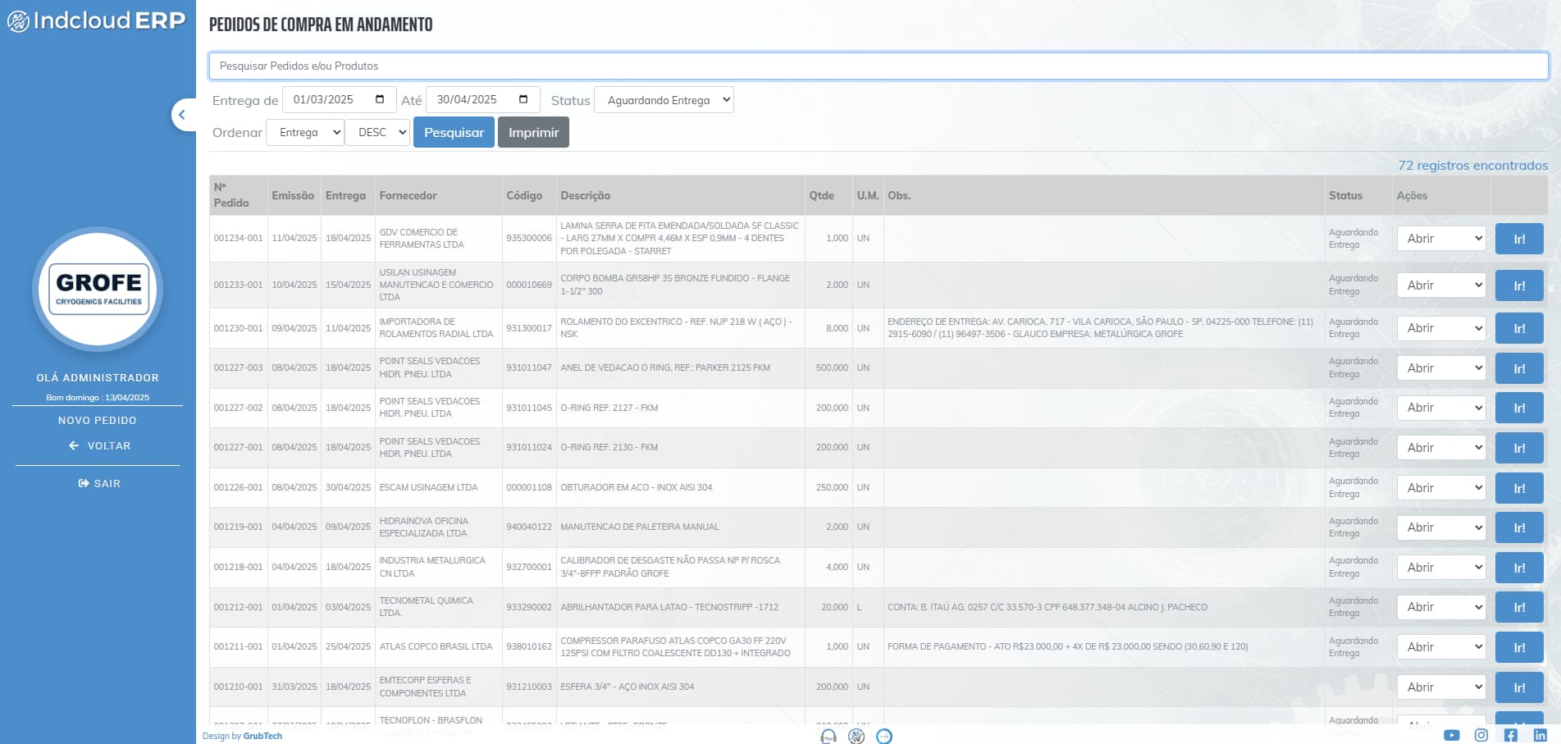The image size is (1561, 744).
Task: Open the calendar picker for 'Entrega de' date
Action: tap(380, 99)
